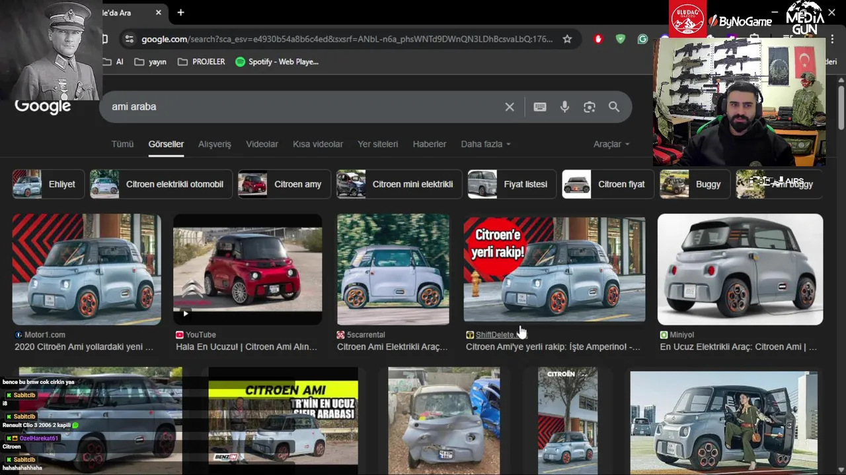
Task: Expand the Araçlar tools dropdown
Action: pyautogui.click(x=611, y=144)
